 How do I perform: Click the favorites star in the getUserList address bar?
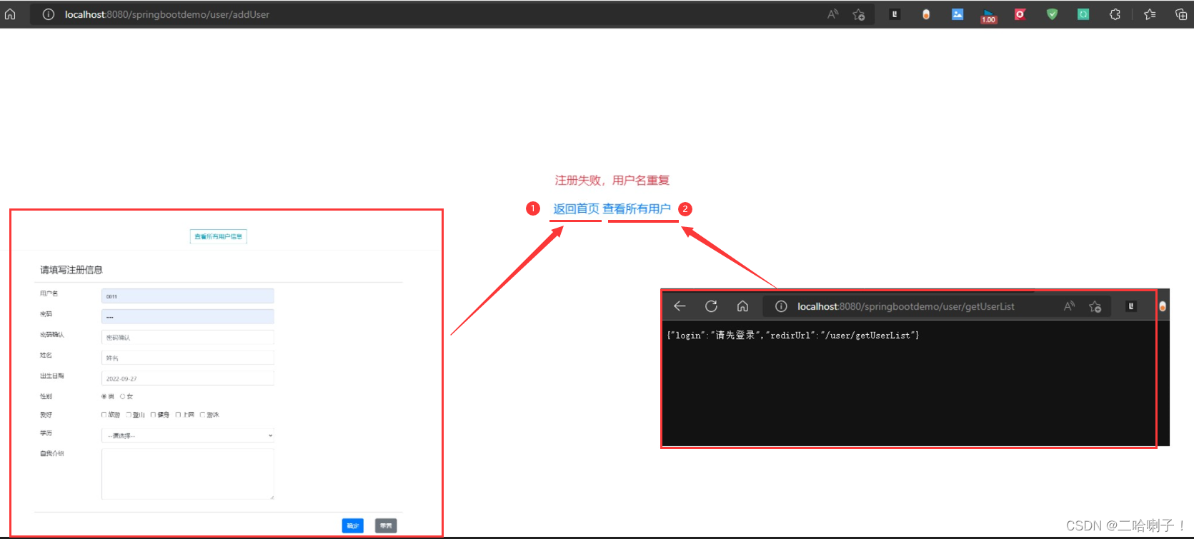(x=1095, y=306)
